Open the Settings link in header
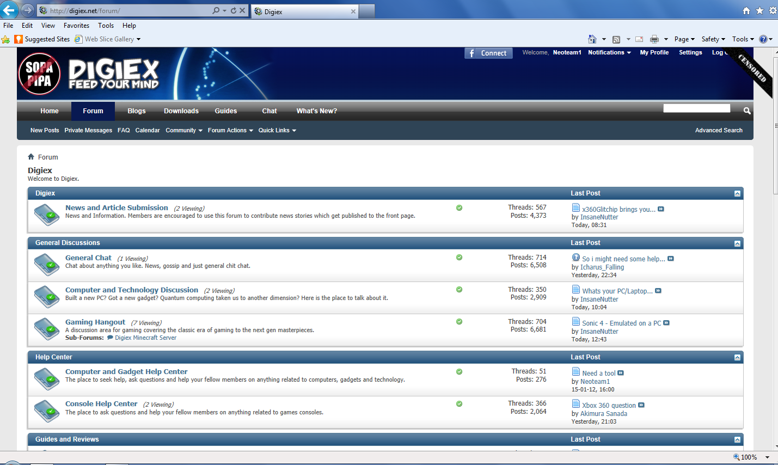778x465 pixels. pyautogui.click(x=690, y=52)
